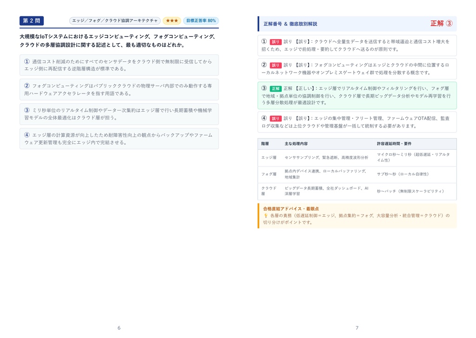Viewport: 476px width, 338px height.
Task: Click the table cell ビッグデータ長期蓄積、全社ダッシュボード
Action: pos(327,191)
